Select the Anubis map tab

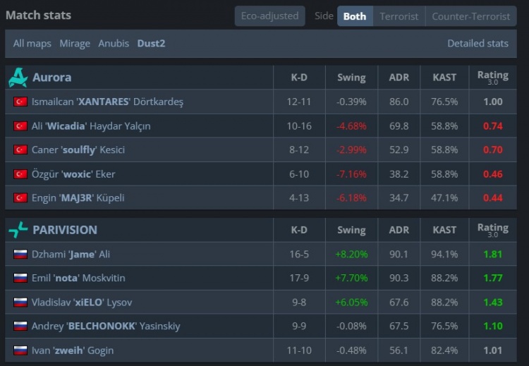pyautogui.click(x=114, y=43)
